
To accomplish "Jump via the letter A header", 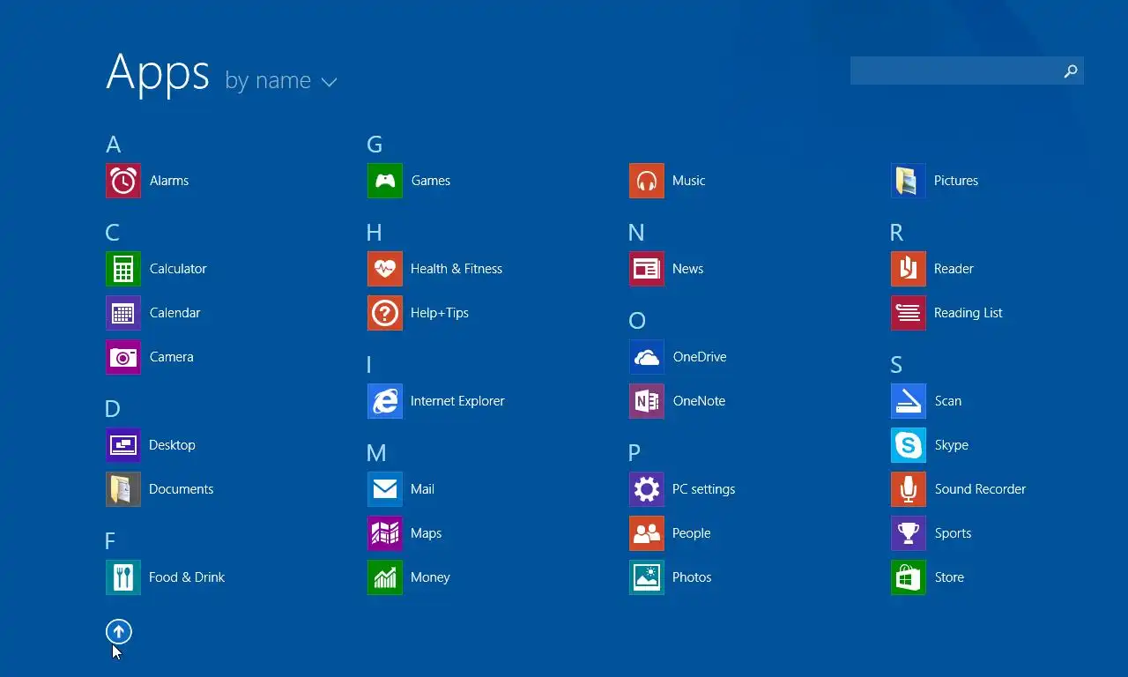I will [113, 145].
